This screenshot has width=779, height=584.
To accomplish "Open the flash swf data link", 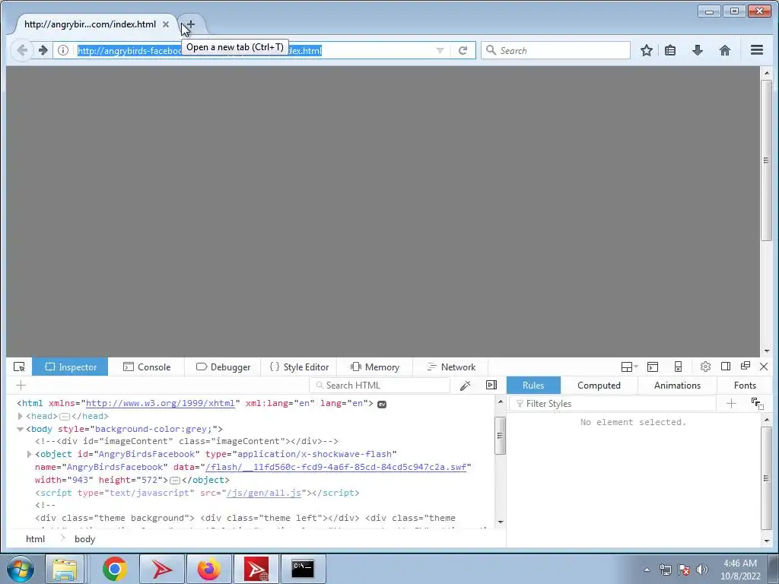I will pos(335,468).
